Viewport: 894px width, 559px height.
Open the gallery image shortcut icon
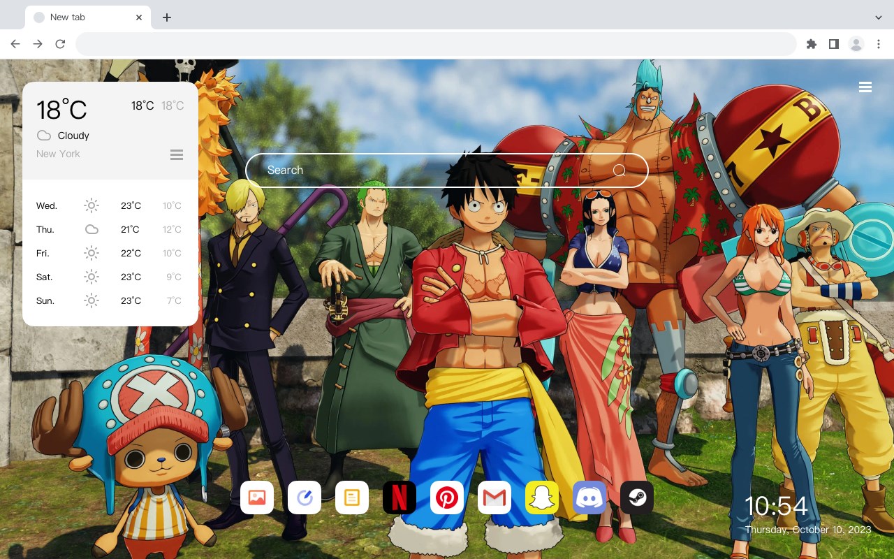(257, 498)
